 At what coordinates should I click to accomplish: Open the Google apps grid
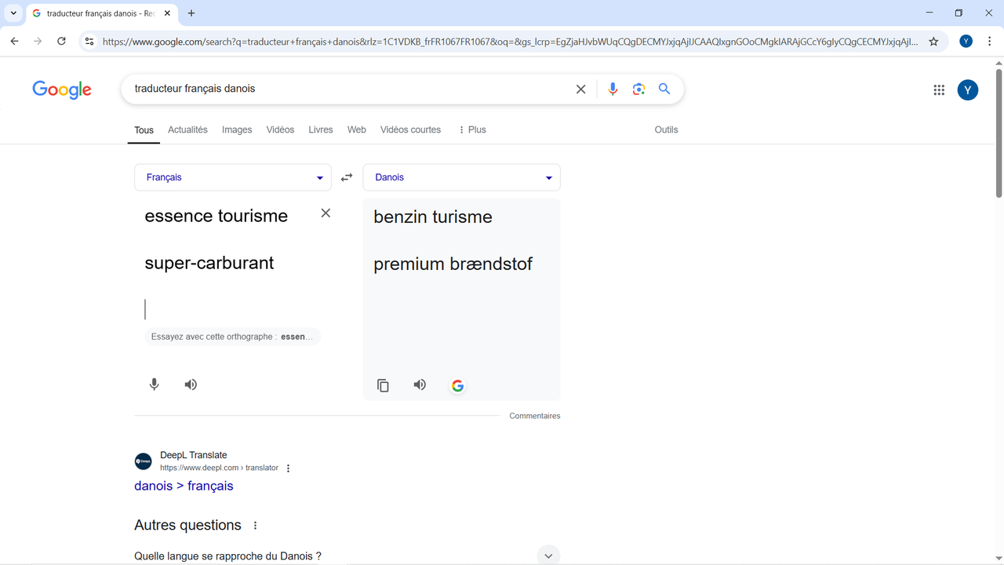click(939, 89)
